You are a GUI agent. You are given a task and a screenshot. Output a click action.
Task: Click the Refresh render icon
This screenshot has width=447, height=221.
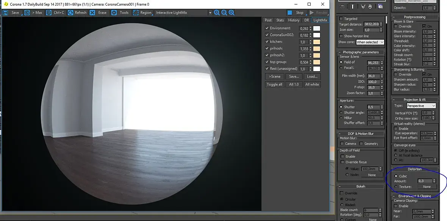(x=70, y=12)
